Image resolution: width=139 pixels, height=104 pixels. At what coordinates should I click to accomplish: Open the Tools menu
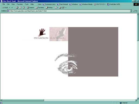click(x=27, y=4)
